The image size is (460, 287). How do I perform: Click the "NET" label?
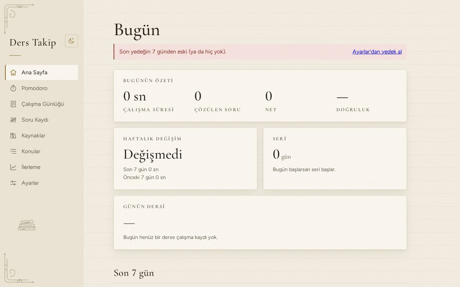pyautogui.click(x=271, y=110)
